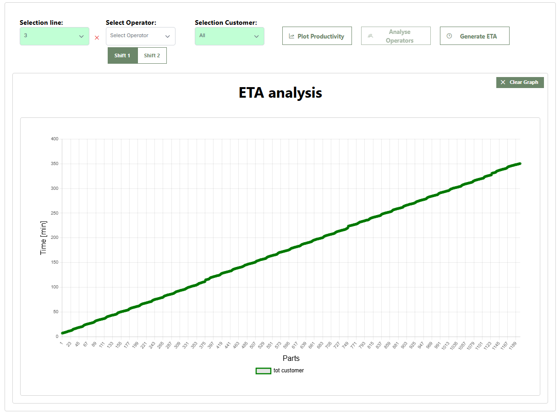Image resolution: width=560 pixels, height=415 pixels.
Task: Click the X icon in Clear Graph
Action: [x=503, y=83]
